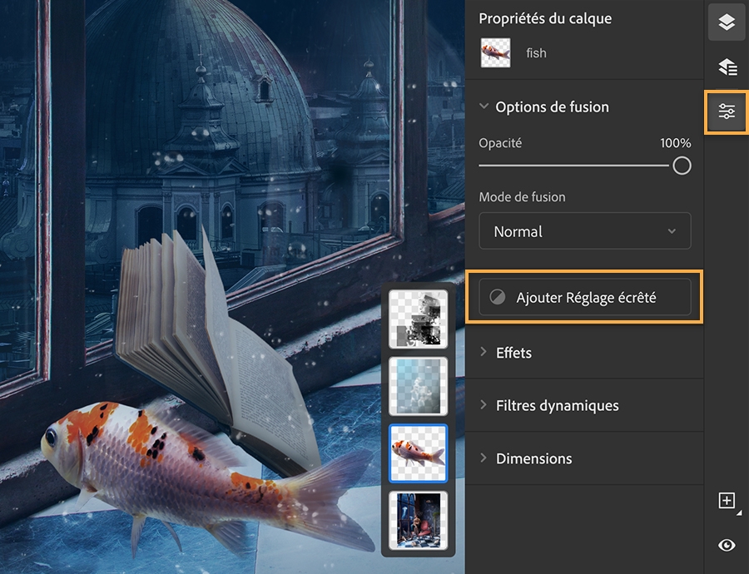This screenshot has height=574, width=749.
Task: Click the Add layer icon
Action: [726, 501]
